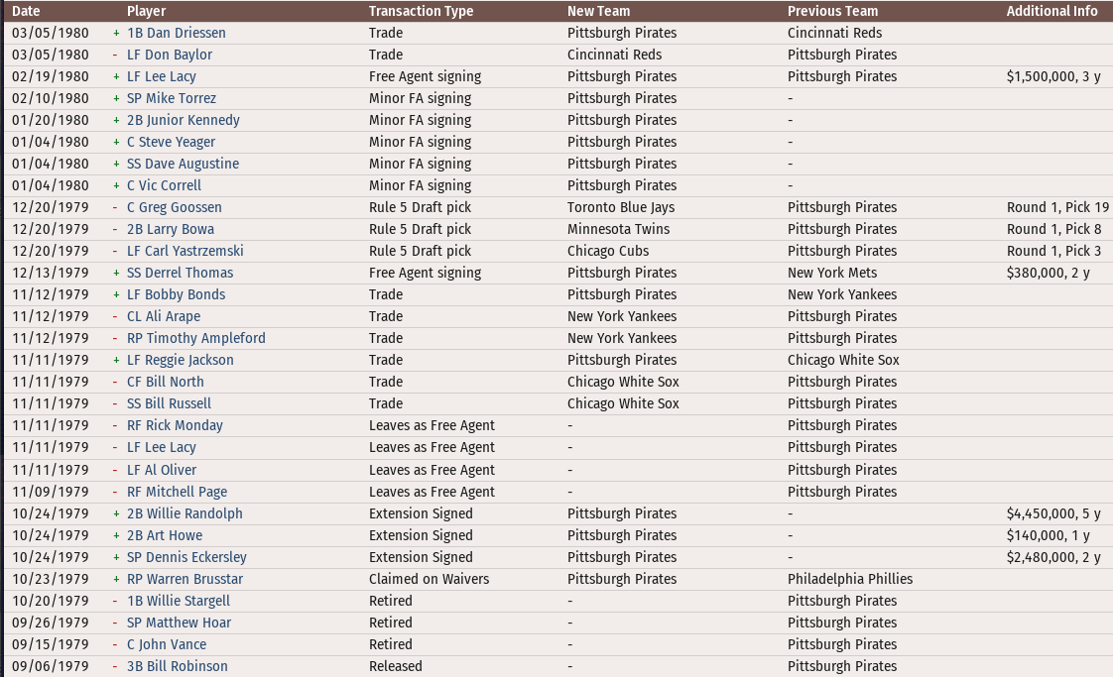Click the LF Carl Yastrzemski link
1113x680 pixels.
pos(185,251)
